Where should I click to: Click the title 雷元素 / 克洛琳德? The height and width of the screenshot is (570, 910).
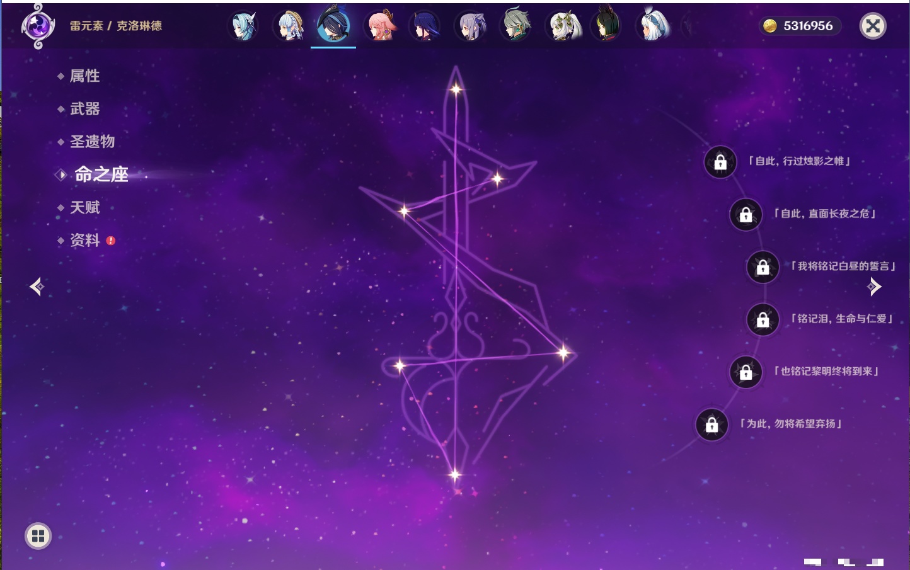tap(116, 26)
